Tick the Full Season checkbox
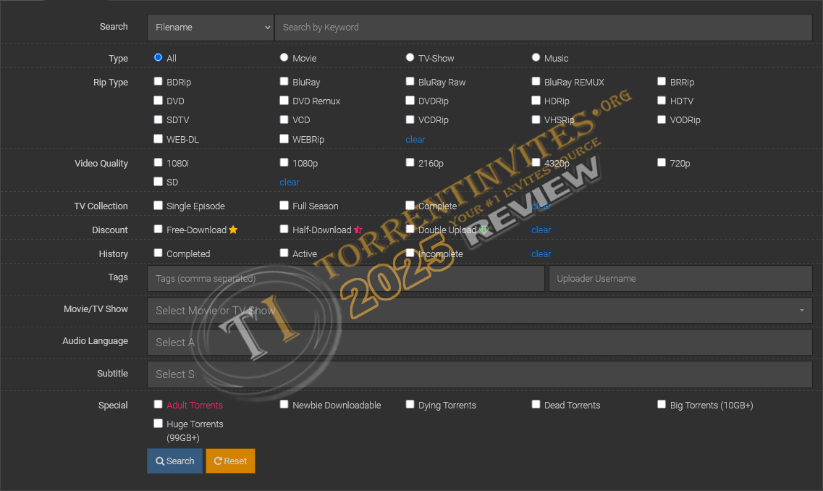 tap(284, 206)
